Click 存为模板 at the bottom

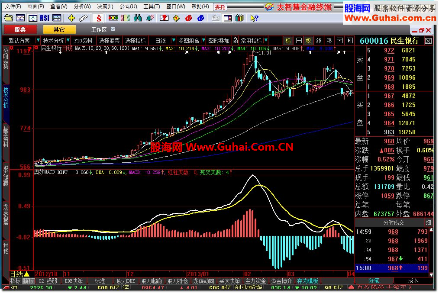point(307,281)
